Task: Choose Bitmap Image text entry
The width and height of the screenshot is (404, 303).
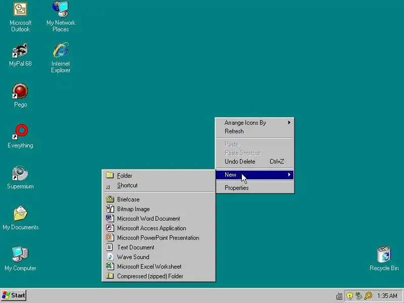Action: (x=133, y=209)
